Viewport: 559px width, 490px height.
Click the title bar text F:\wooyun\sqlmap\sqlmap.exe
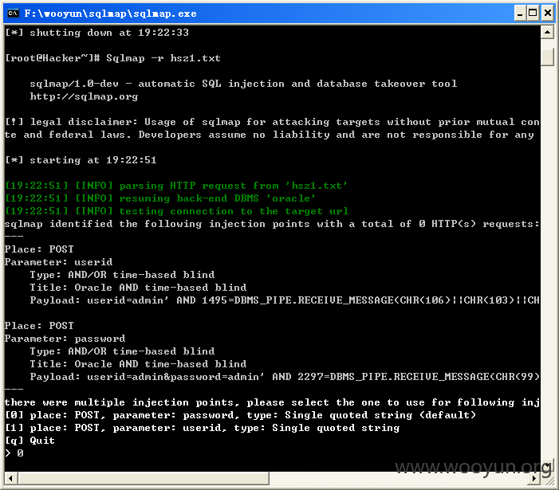pos(111,14)
